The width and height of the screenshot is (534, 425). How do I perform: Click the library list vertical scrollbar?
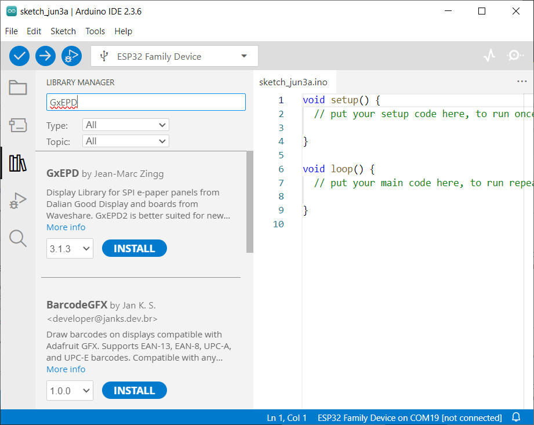click(x=250, y=202)
